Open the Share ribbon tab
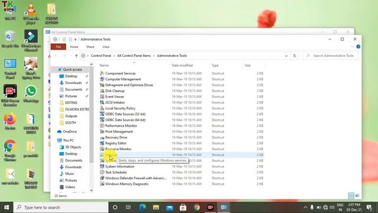The height and width of the screenshot is (213, 378). click(90, 47)
